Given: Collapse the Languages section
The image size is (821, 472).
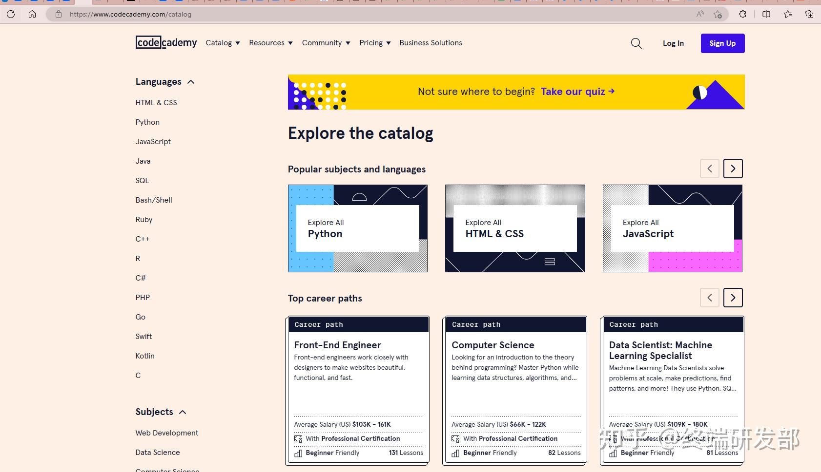Looking at the screenshot, I should pos(165,82).
